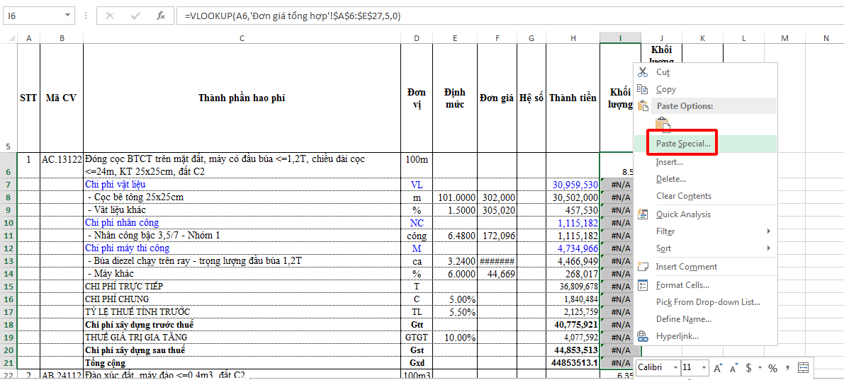
Task: Click cell 'CHI PHÍ TRỰC TIẾP'
Action: tap(242, 286)
